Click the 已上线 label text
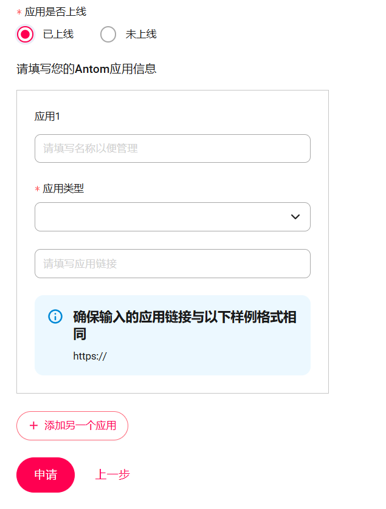 coord(58,35)
